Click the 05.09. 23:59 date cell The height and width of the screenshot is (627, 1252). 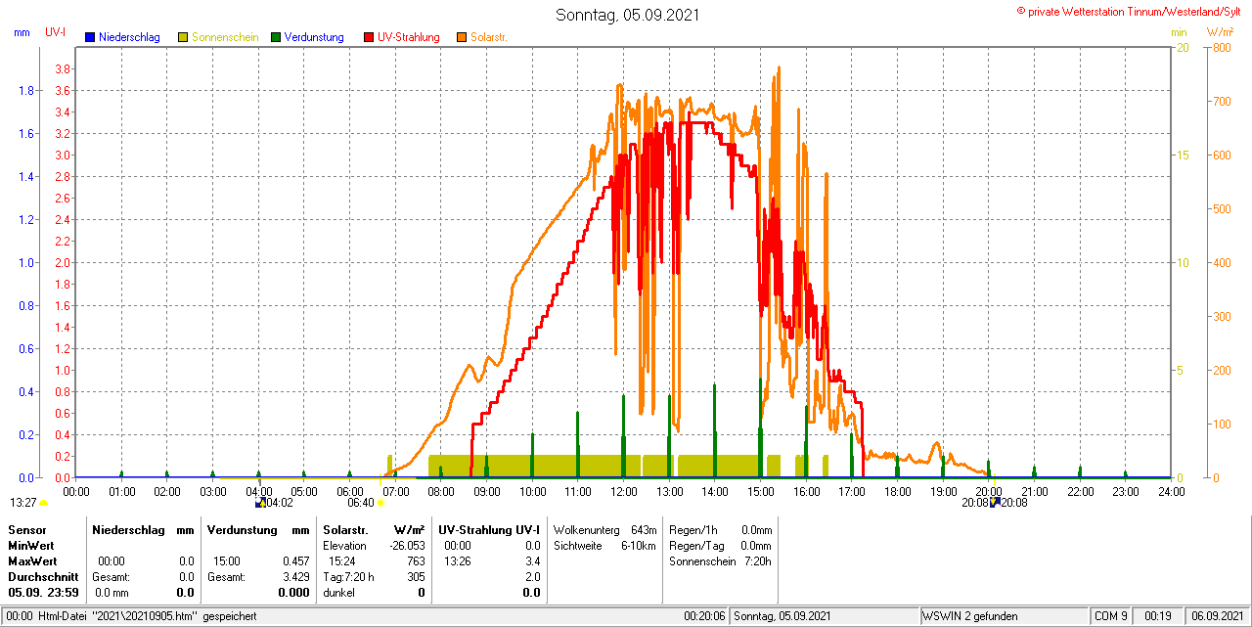click(43, 593)
